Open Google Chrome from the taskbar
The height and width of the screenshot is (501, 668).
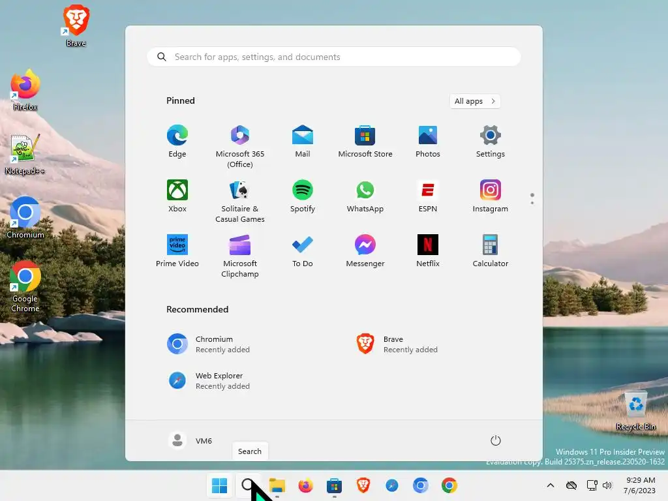(x=449, y=485)
